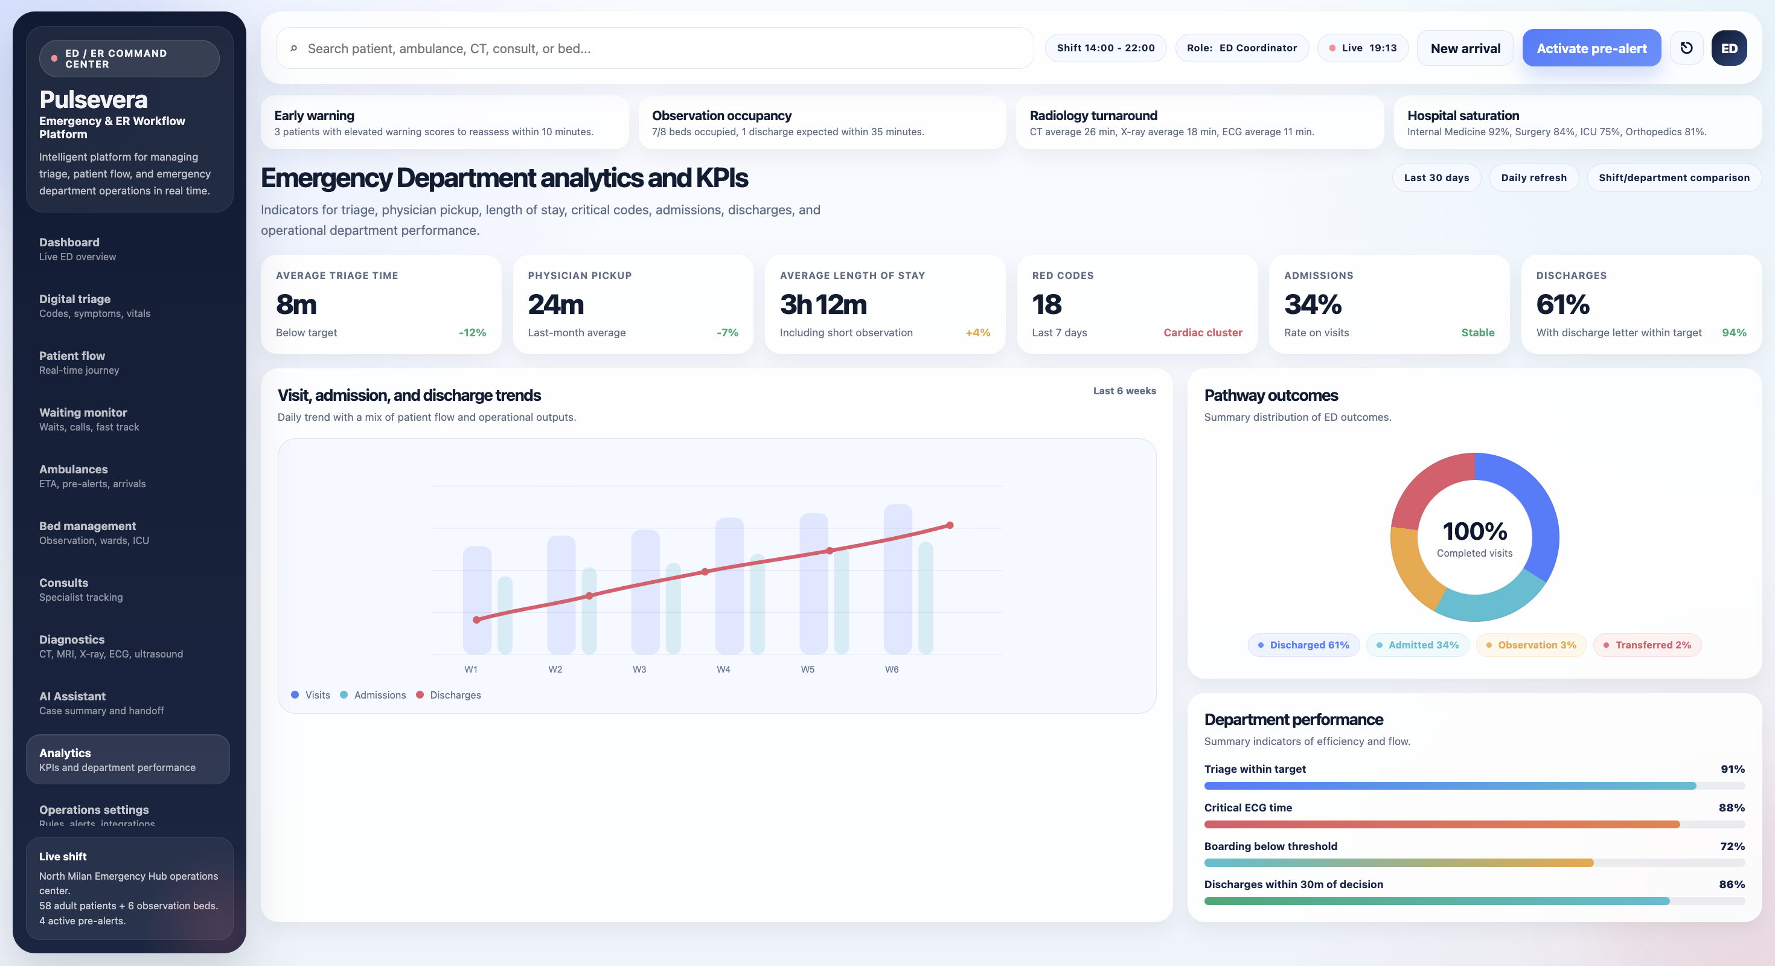Open Dashboard in the sidebar
Screen dimensions: 1775x966
tap(128, 249)
